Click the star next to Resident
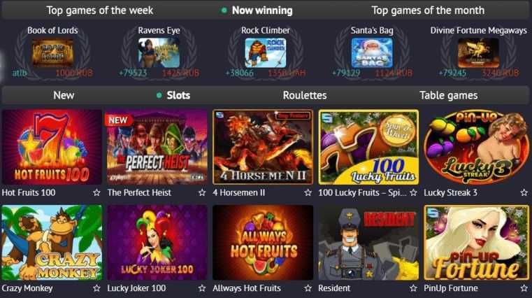Viewport: 532px width, 298px height. coord(413,288)
